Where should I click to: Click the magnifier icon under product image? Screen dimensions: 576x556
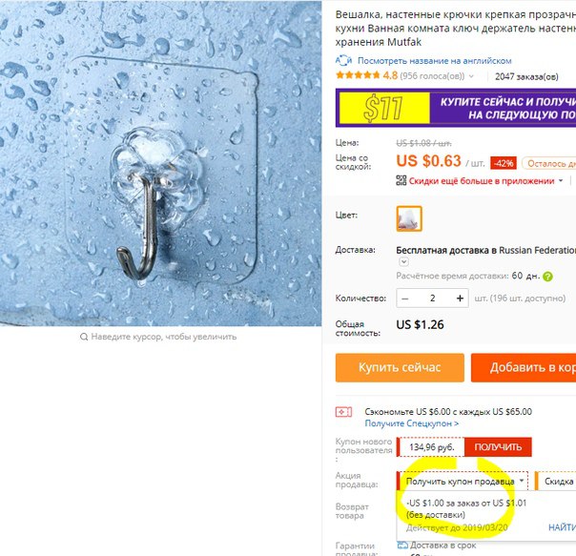pyautogui.click(x=84, y=337)
